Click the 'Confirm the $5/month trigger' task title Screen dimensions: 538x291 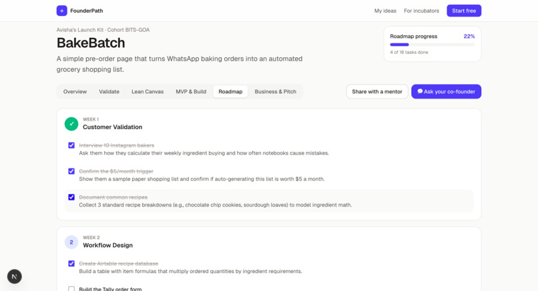click(116, 171)
